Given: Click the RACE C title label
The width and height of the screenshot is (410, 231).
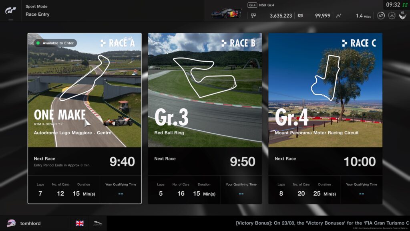Looking at the screenshot, I should 359,43.
